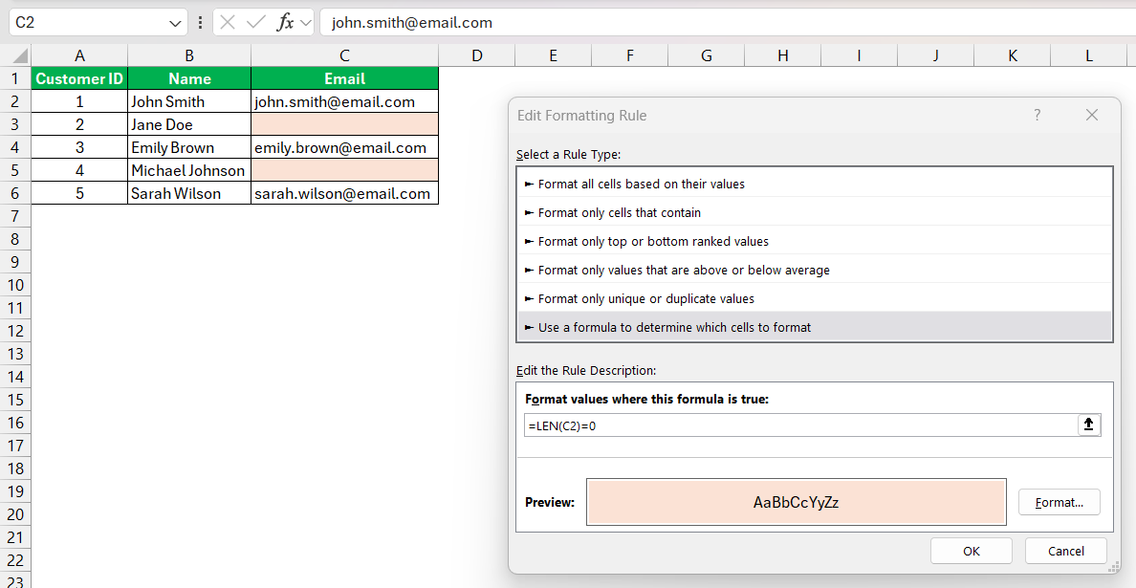Click cell 'Jane Doe'
This screenshot has height=588, width=1136.
(189, 124)
